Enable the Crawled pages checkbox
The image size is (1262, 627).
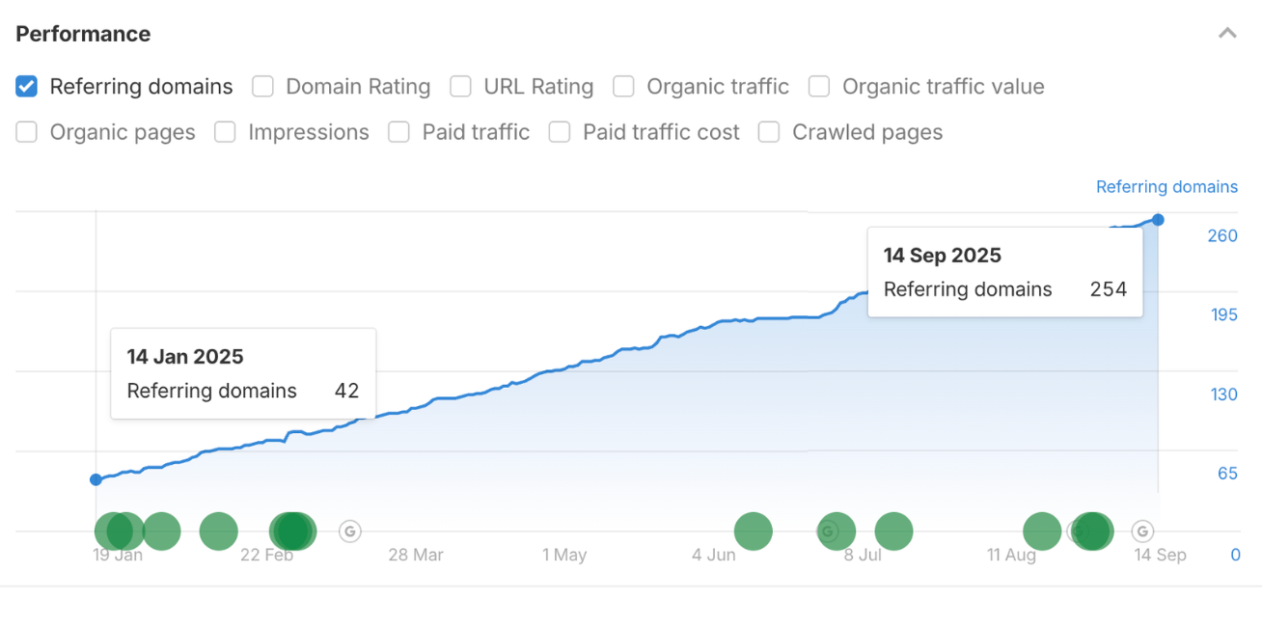click(768, 132)
